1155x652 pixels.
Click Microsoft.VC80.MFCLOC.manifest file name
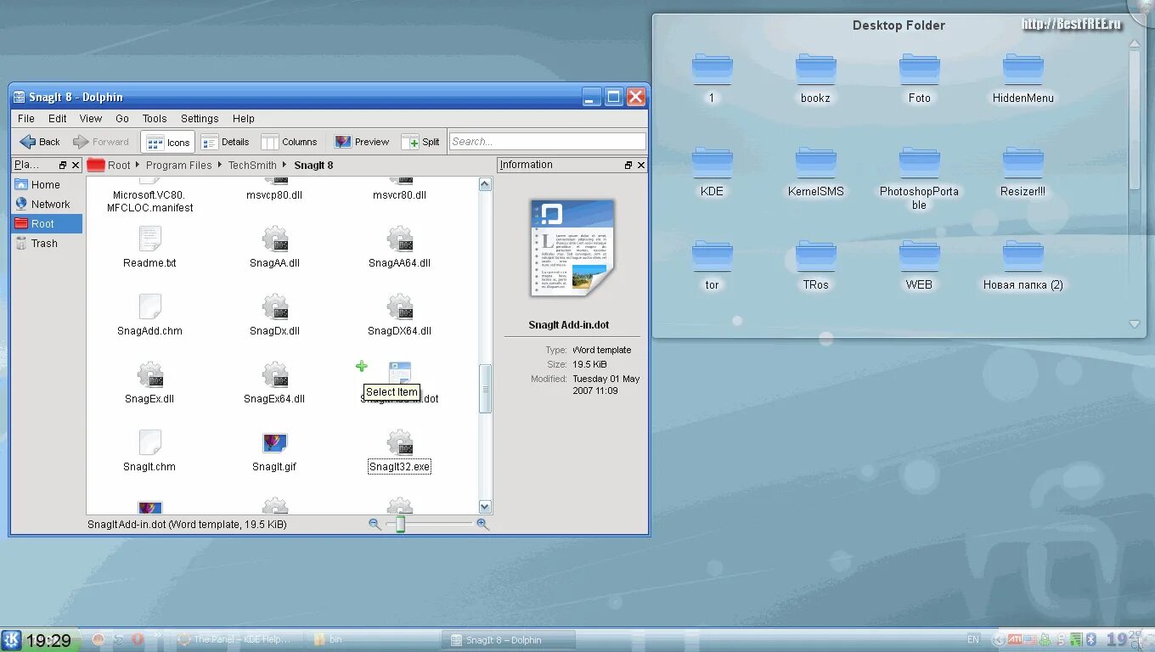tap(149, 201)
